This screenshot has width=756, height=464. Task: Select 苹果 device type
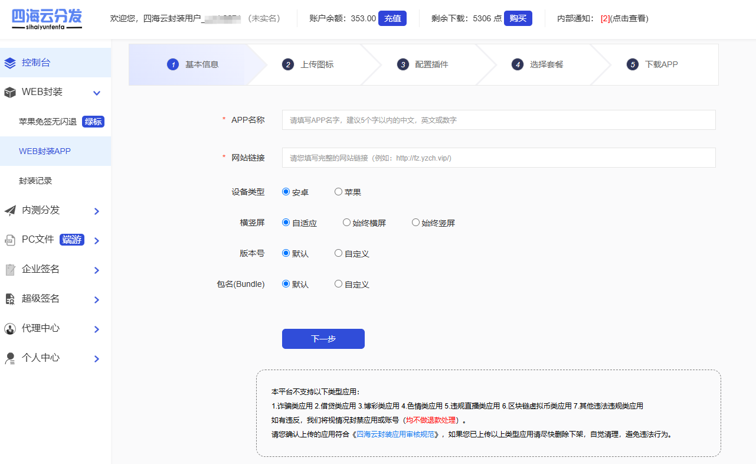pos(338,191)
